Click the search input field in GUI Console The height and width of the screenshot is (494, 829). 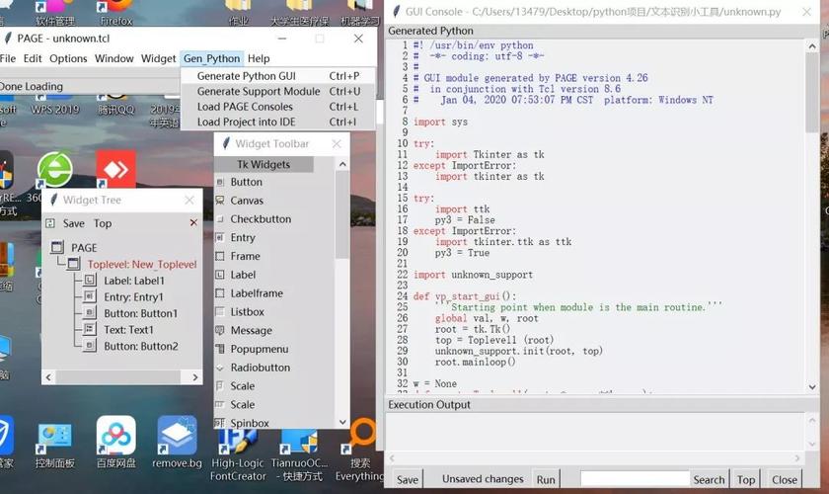click(x=635, y=479)
